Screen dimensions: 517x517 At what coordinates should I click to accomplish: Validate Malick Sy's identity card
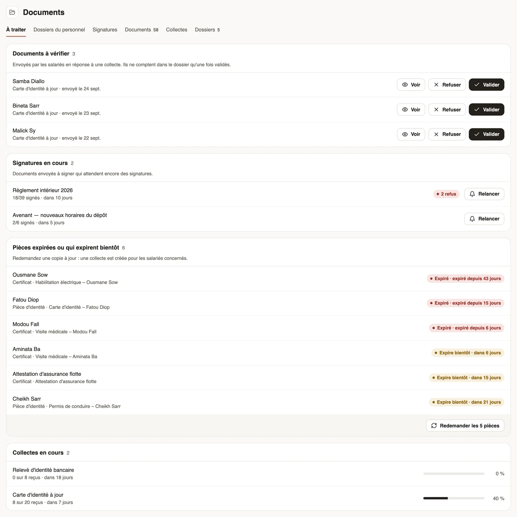[x=486, y=134]
